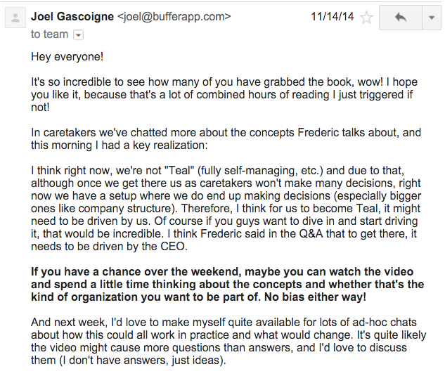
Task: Click the last paragraph about ad-hoc chats
Action: (228, 342)
